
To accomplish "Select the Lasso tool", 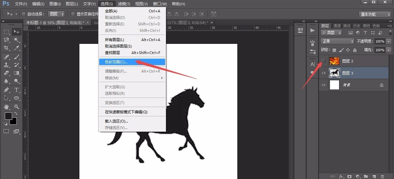I will coord(7,40).
